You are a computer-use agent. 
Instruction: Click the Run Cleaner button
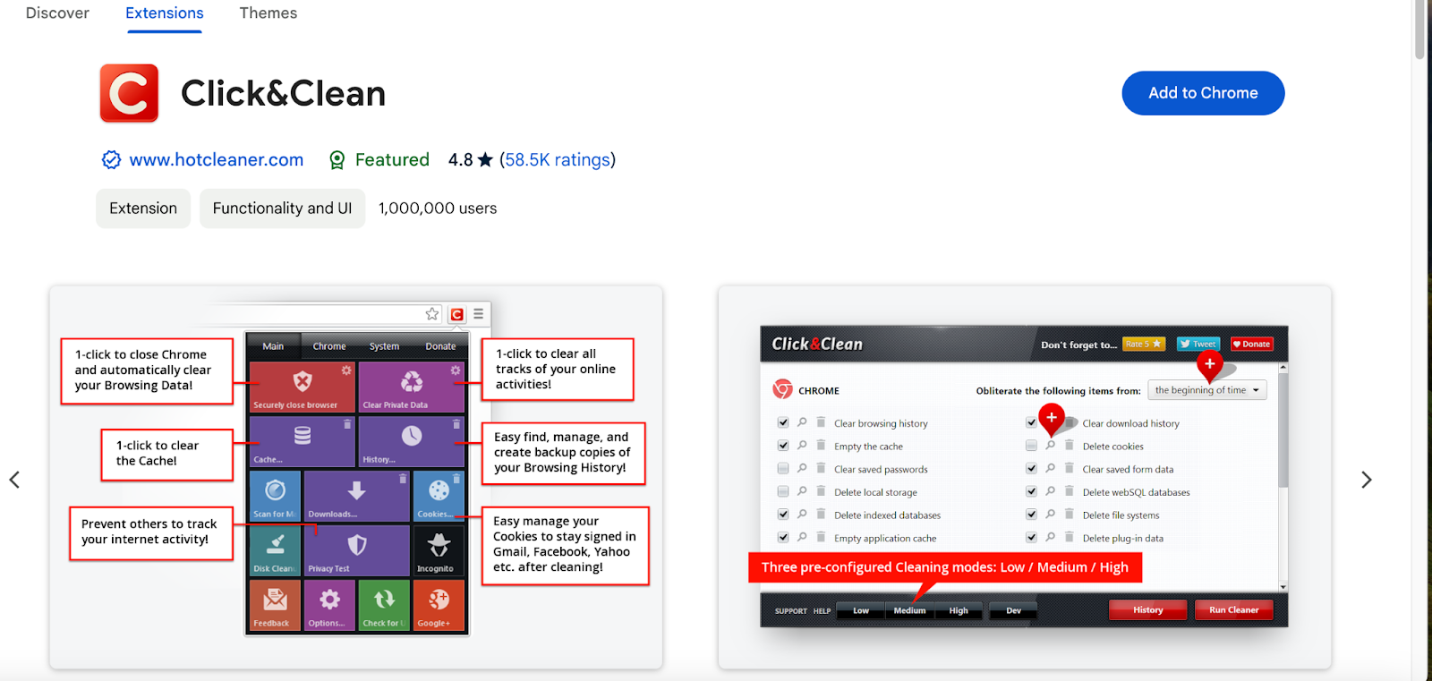coord(1234,610)
